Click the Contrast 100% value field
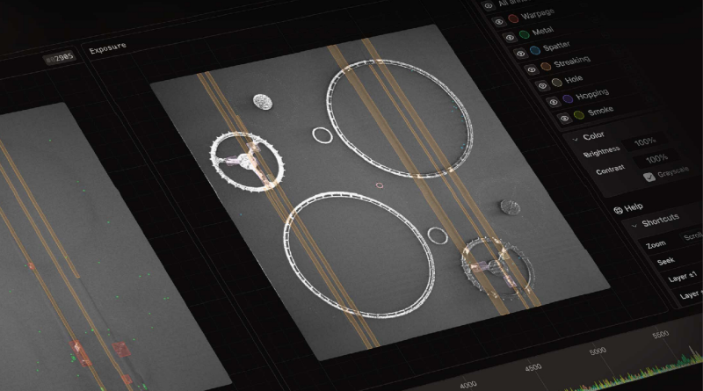 [656, 159]
